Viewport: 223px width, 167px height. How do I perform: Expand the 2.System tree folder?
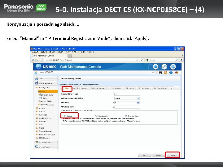[37, 108]
